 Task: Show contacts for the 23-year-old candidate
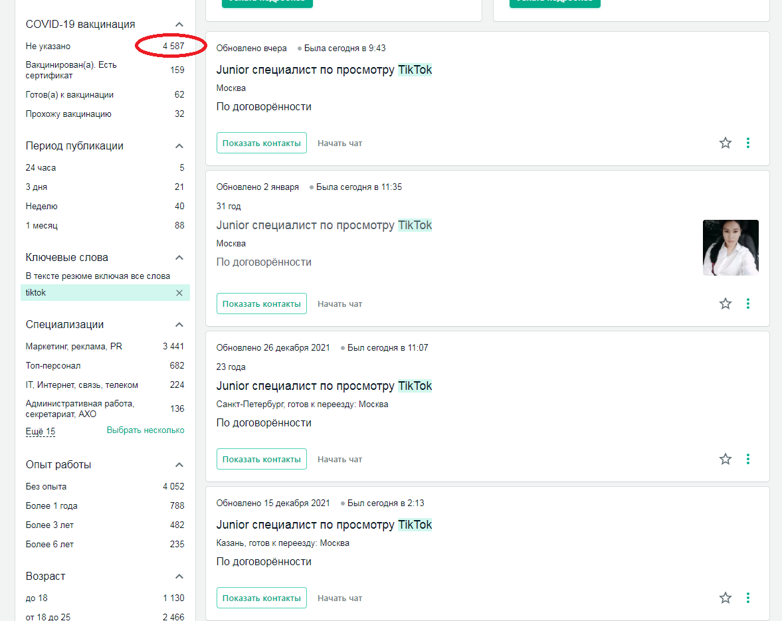click(261, 459)
